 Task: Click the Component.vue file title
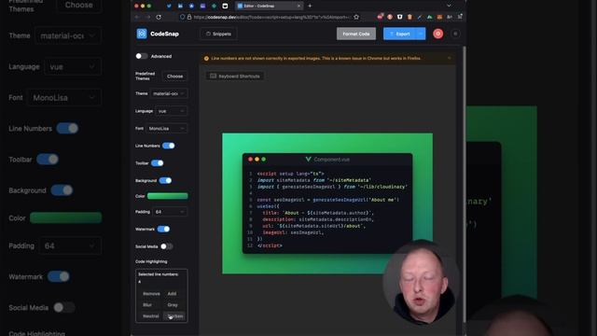[x=332, y=160]
